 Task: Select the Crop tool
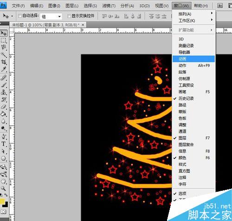pos(3,62)
